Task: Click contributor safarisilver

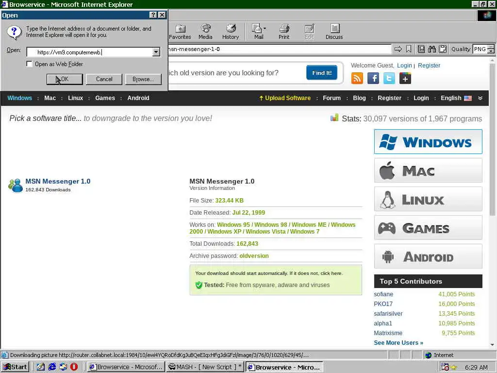Action: [388, 314]
